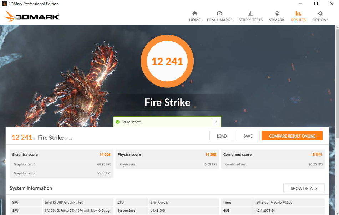The width and height of the screenshot is (339, 215).
Task: Click the 12 241 score circle
Action: (x=167, y=61)
